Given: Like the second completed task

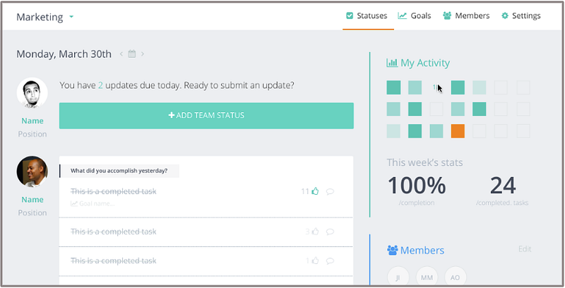Looking at the screenshot, I should (x=315, y=232).
